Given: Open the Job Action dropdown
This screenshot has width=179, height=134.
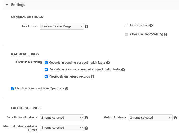Looking at the screenshot, I should point(62,26).
